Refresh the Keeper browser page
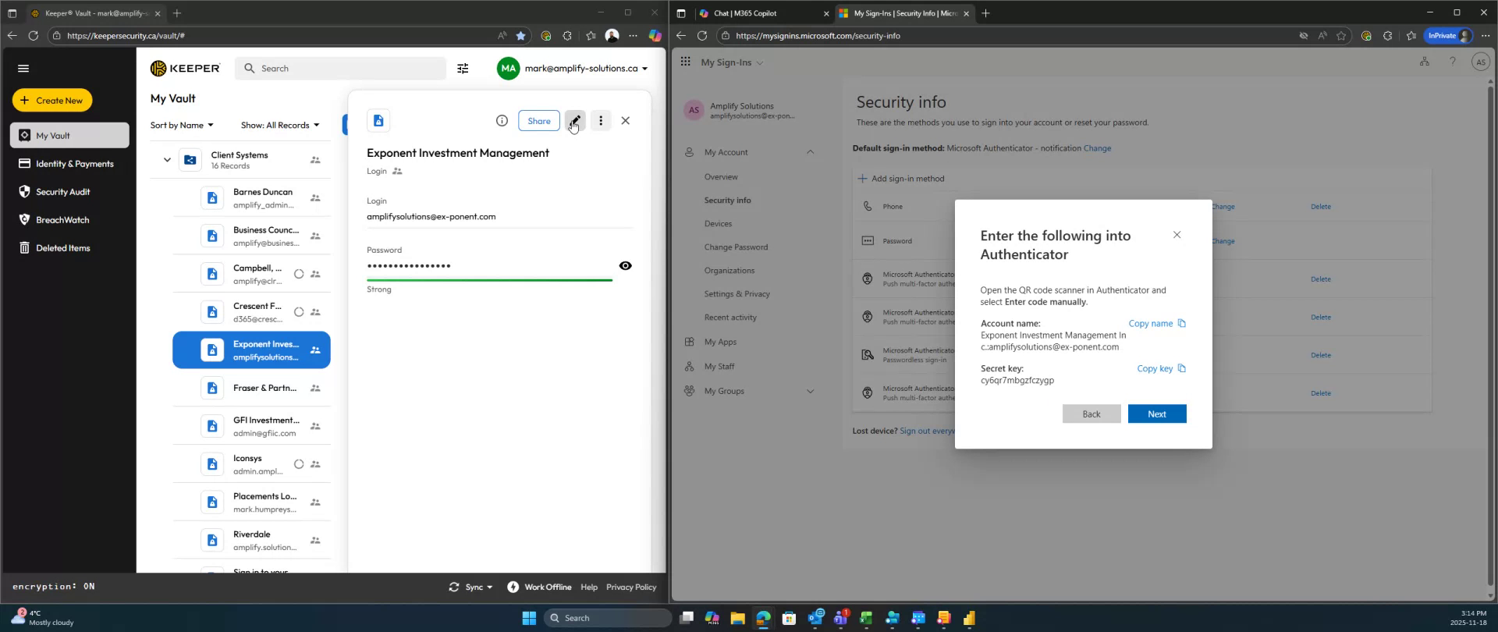The width and height of the screenshot is (1498, 632). pyautogui.click(x=34, y=36)
